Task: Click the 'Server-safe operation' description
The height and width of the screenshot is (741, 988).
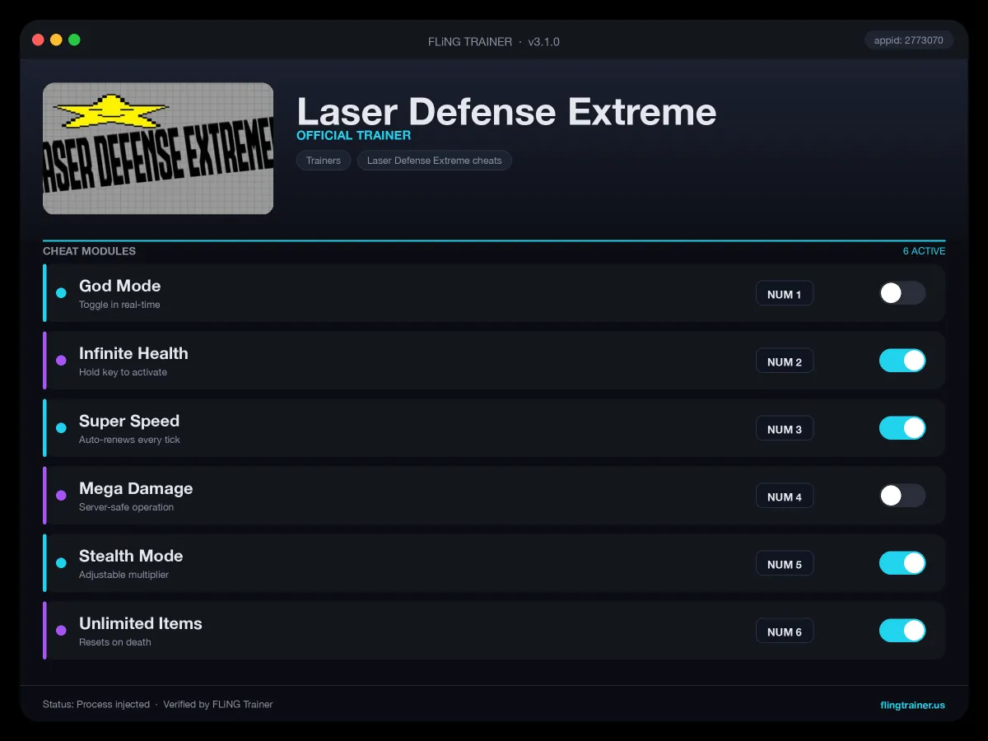Action: [x=126, y=507]
